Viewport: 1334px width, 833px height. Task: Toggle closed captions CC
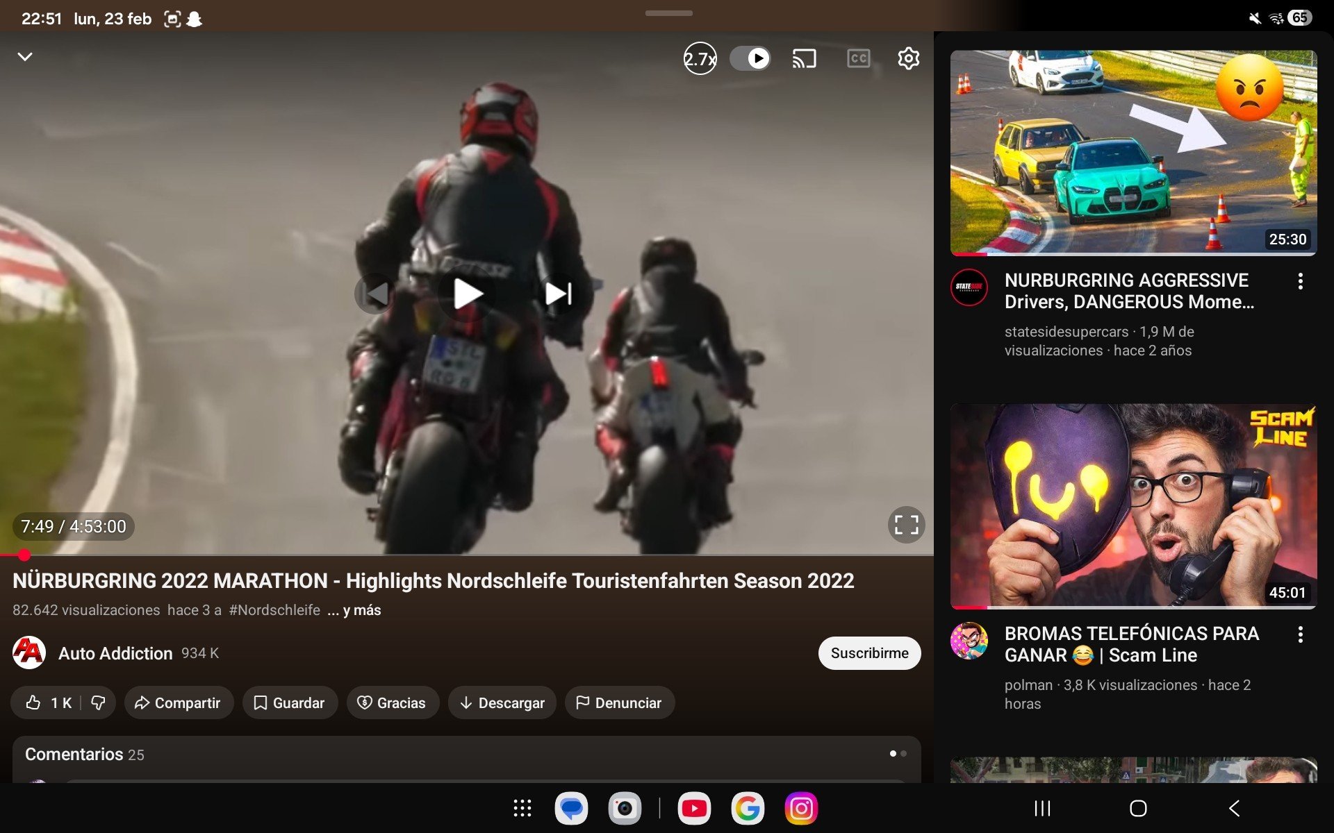(858, 58)
